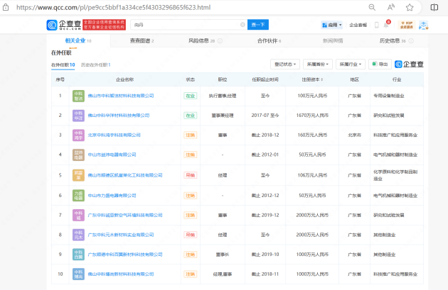The image size is (448, 290).
Task: Click the read aloud icon in address bar
Action: coord(391,7)
